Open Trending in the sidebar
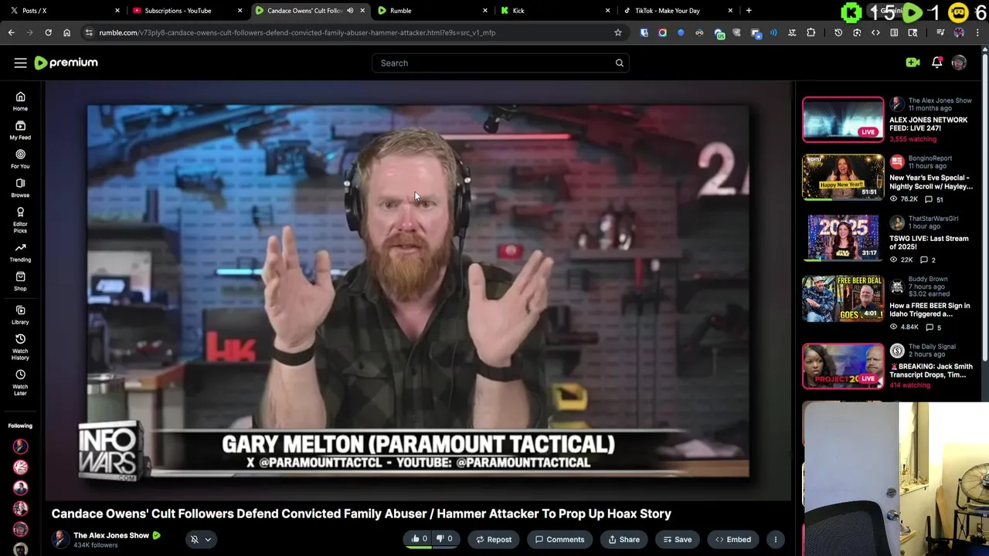 (20, 253)
